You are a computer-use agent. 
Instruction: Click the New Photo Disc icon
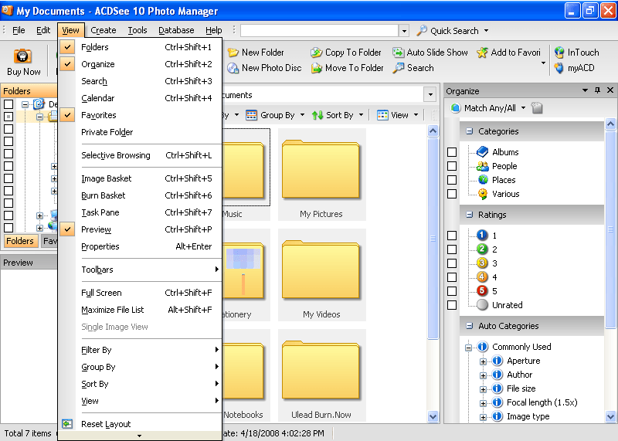[x=233, y=68]
